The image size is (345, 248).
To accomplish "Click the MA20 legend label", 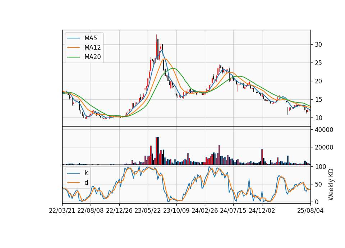I will (x=92, y=57).
